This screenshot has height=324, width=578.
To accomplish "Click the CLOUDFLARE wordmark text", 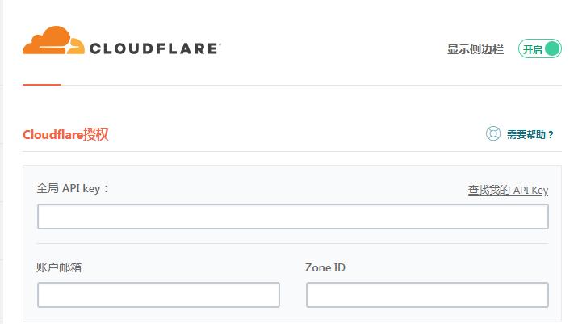I will point(154,48).
